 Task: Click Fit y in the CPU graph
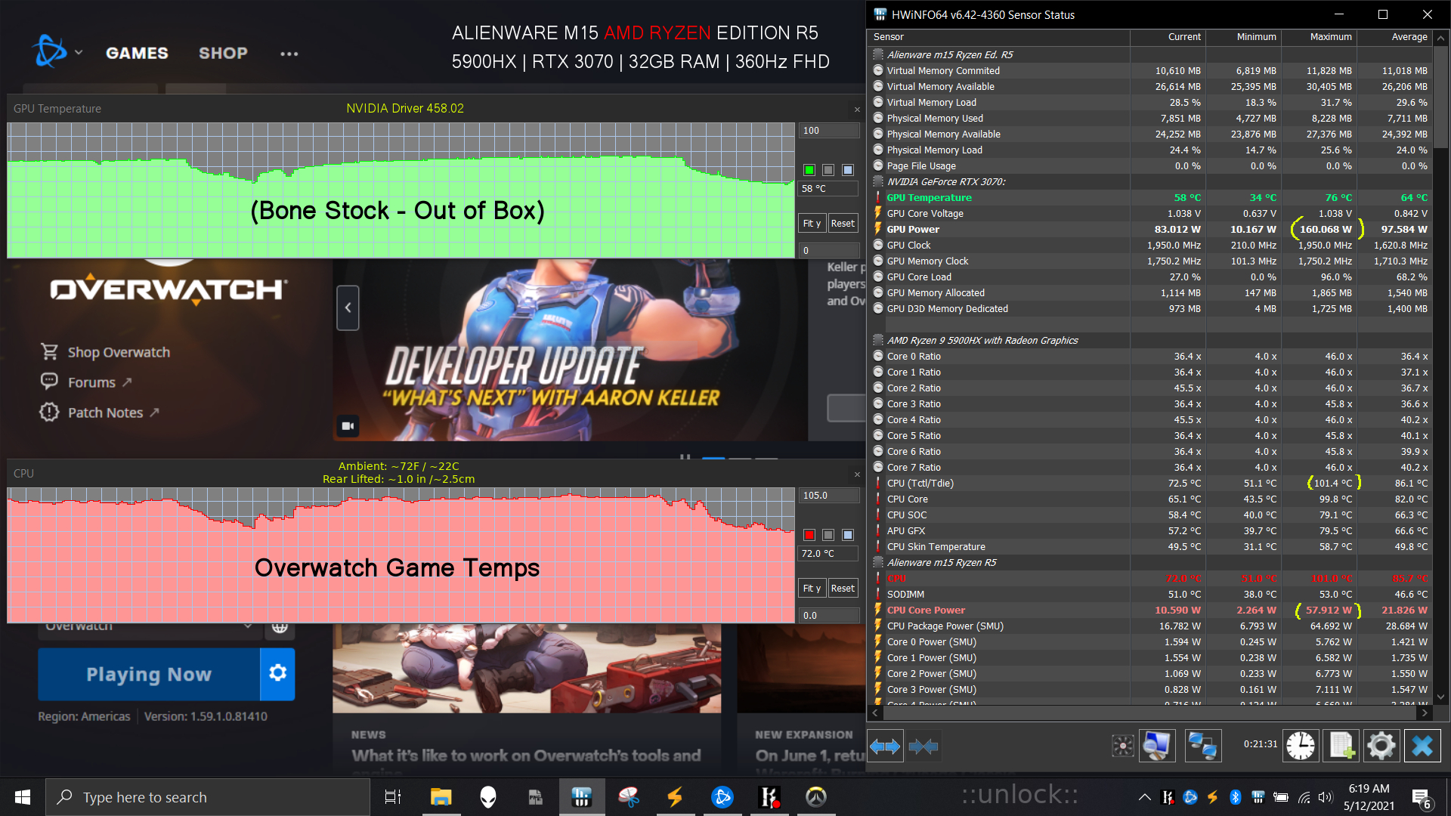coord(812,589)
